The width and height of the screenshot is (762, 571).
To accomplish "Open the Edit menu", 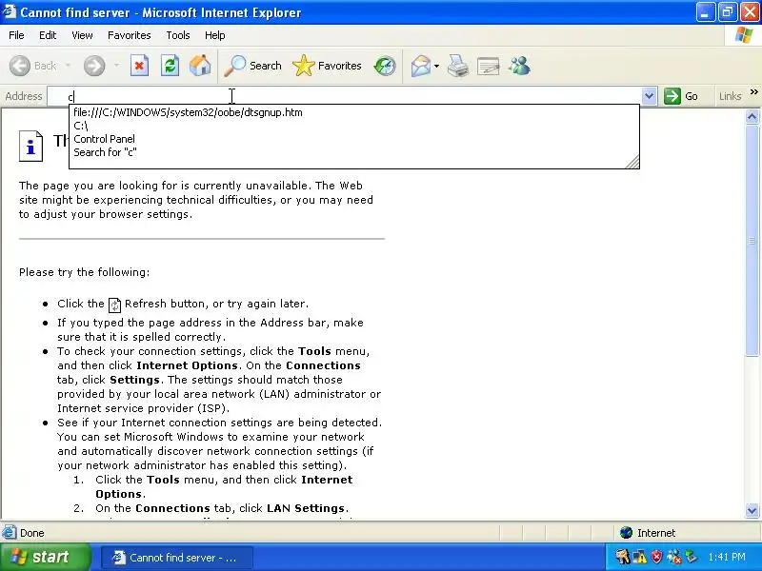I will click(48, 35).
